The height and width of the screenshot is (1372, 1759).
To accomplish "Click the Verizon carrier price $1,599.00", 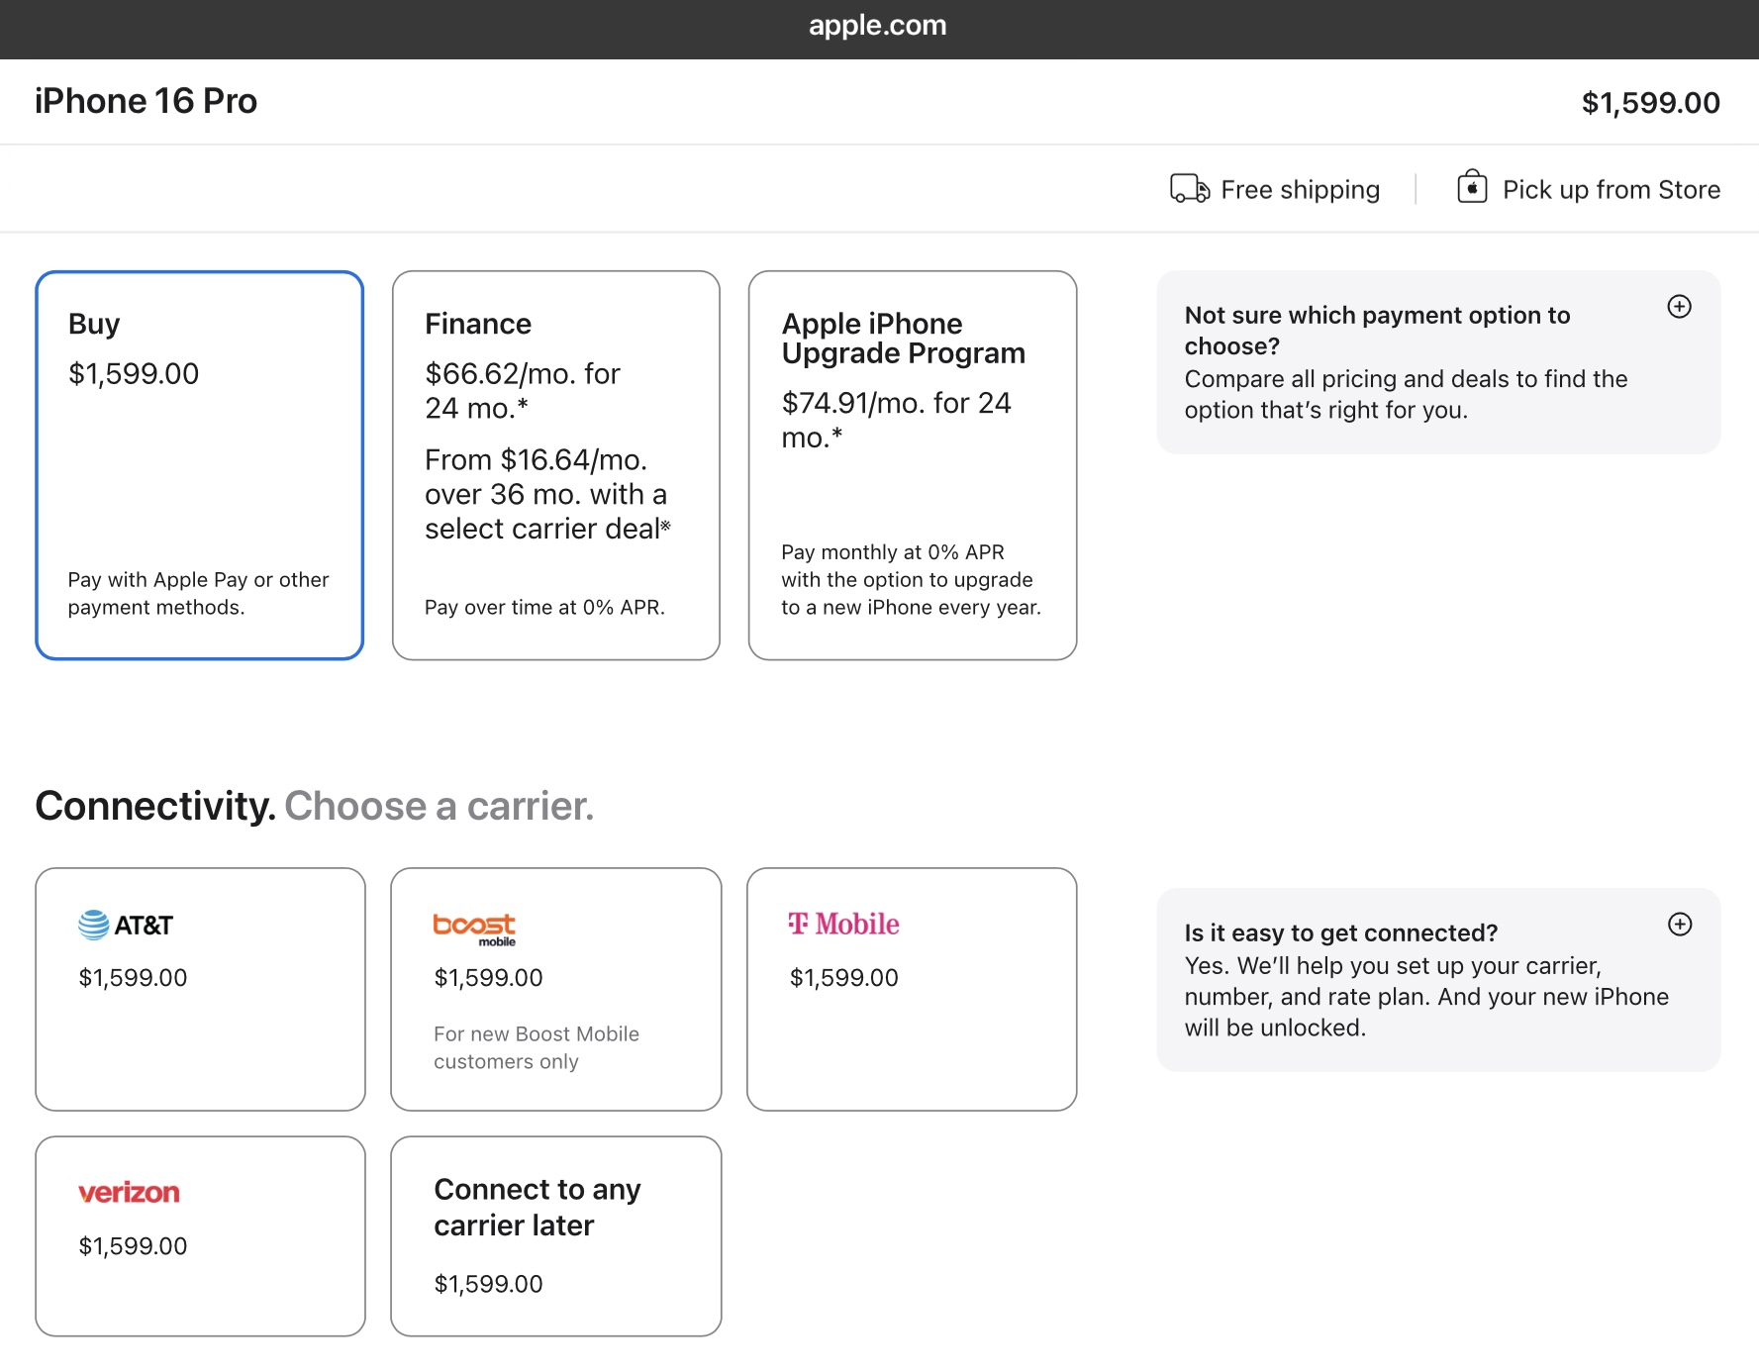I will pos(133,1246).
